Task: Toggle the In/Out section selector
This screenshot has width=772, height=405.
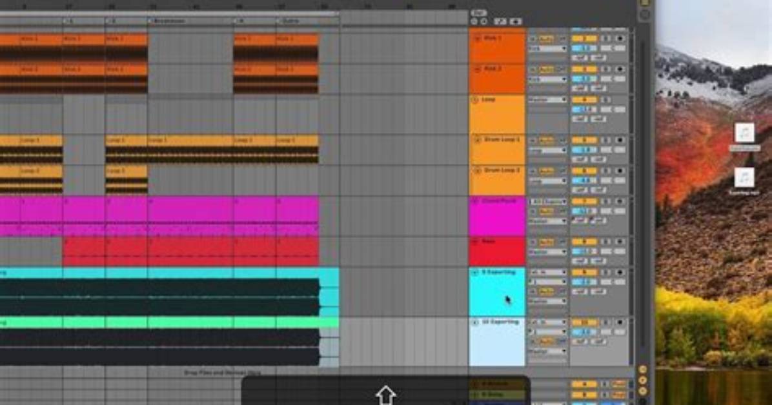Action: (x=643, y=369)
